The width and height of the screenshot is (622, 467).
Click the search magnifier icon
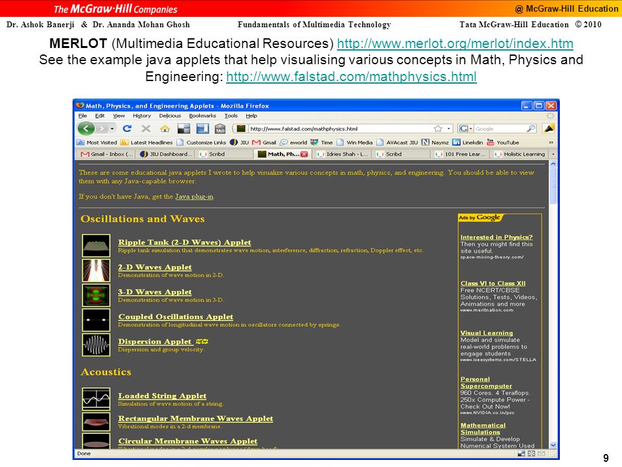pos(531,128)
